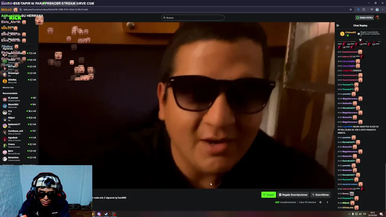Click the Obtén KICKs button
Viewport: 386px width, 217px height.
pos(365,17)
